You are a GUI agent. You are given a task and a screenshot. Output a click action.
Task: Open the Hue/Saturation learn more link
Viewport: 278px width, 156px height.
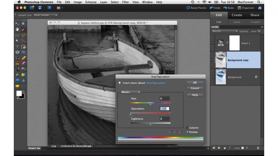pyautogui.click(x=156, y=83)
